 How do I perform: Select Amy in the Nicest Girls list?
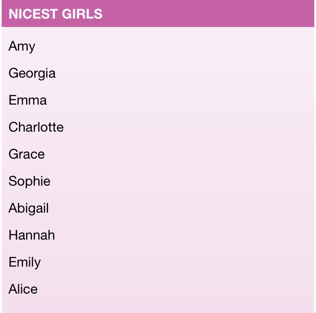(22, 46)
